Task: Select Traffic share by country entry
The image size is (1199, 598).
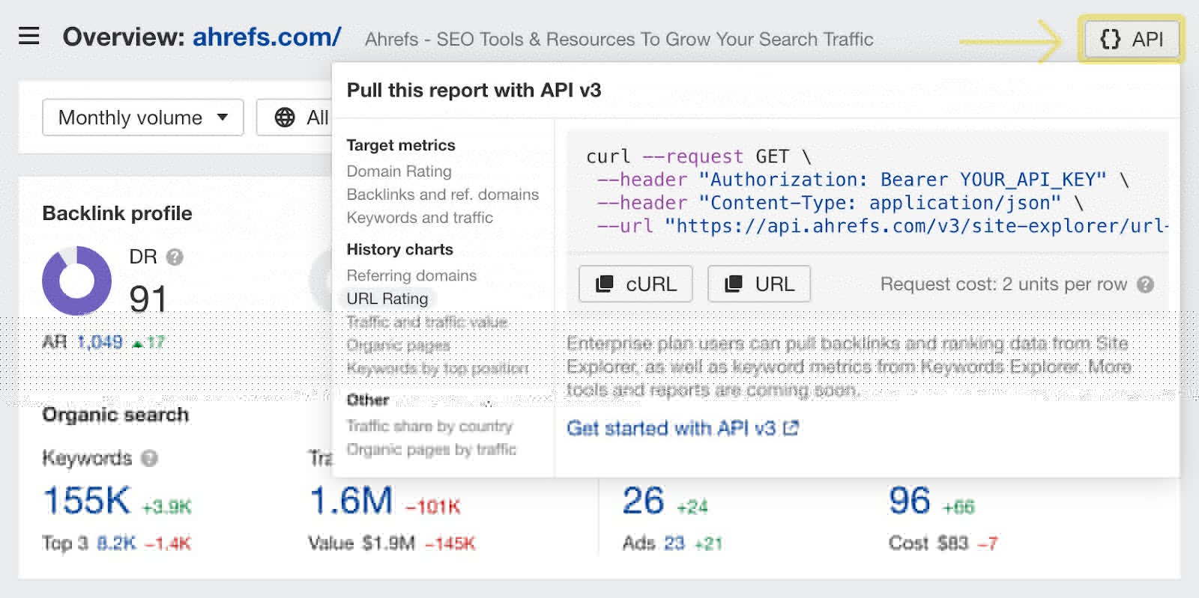Action: pos(429,426)
